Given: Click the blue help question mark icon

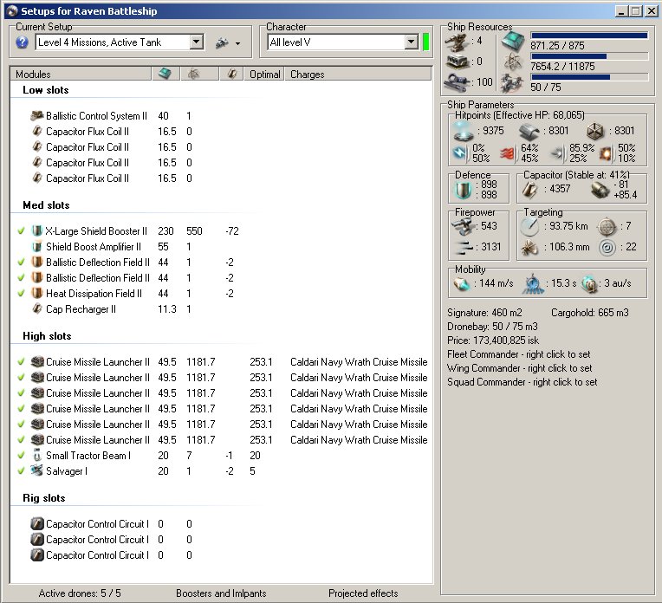Looking at the screenshot, I should [22, 42].
